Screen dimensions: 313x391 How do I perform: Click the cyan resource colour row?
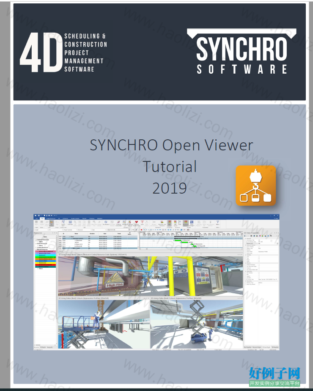[x=46, y=255]
